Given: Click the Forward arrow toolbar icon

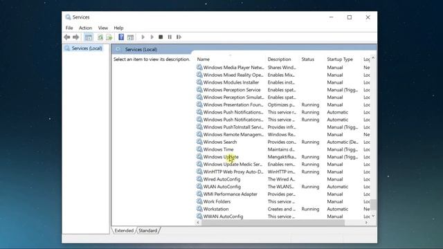Looking at the screenshot, I should click(x=75, y=37).
